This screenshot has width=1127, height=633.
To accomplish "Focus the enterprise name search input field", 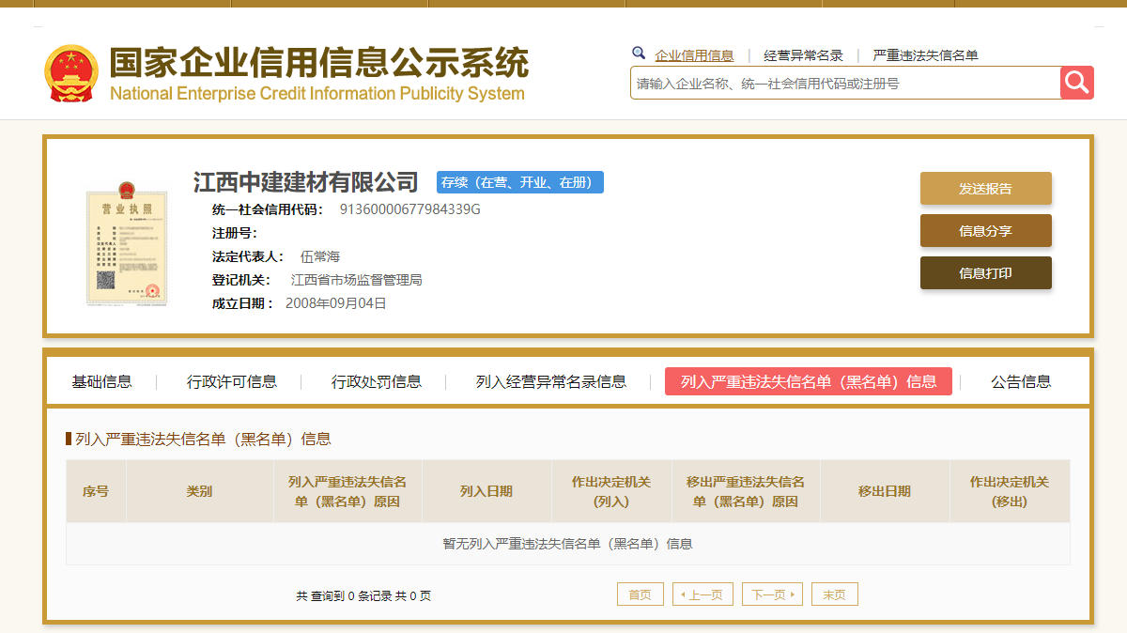I will coord(845,83).
